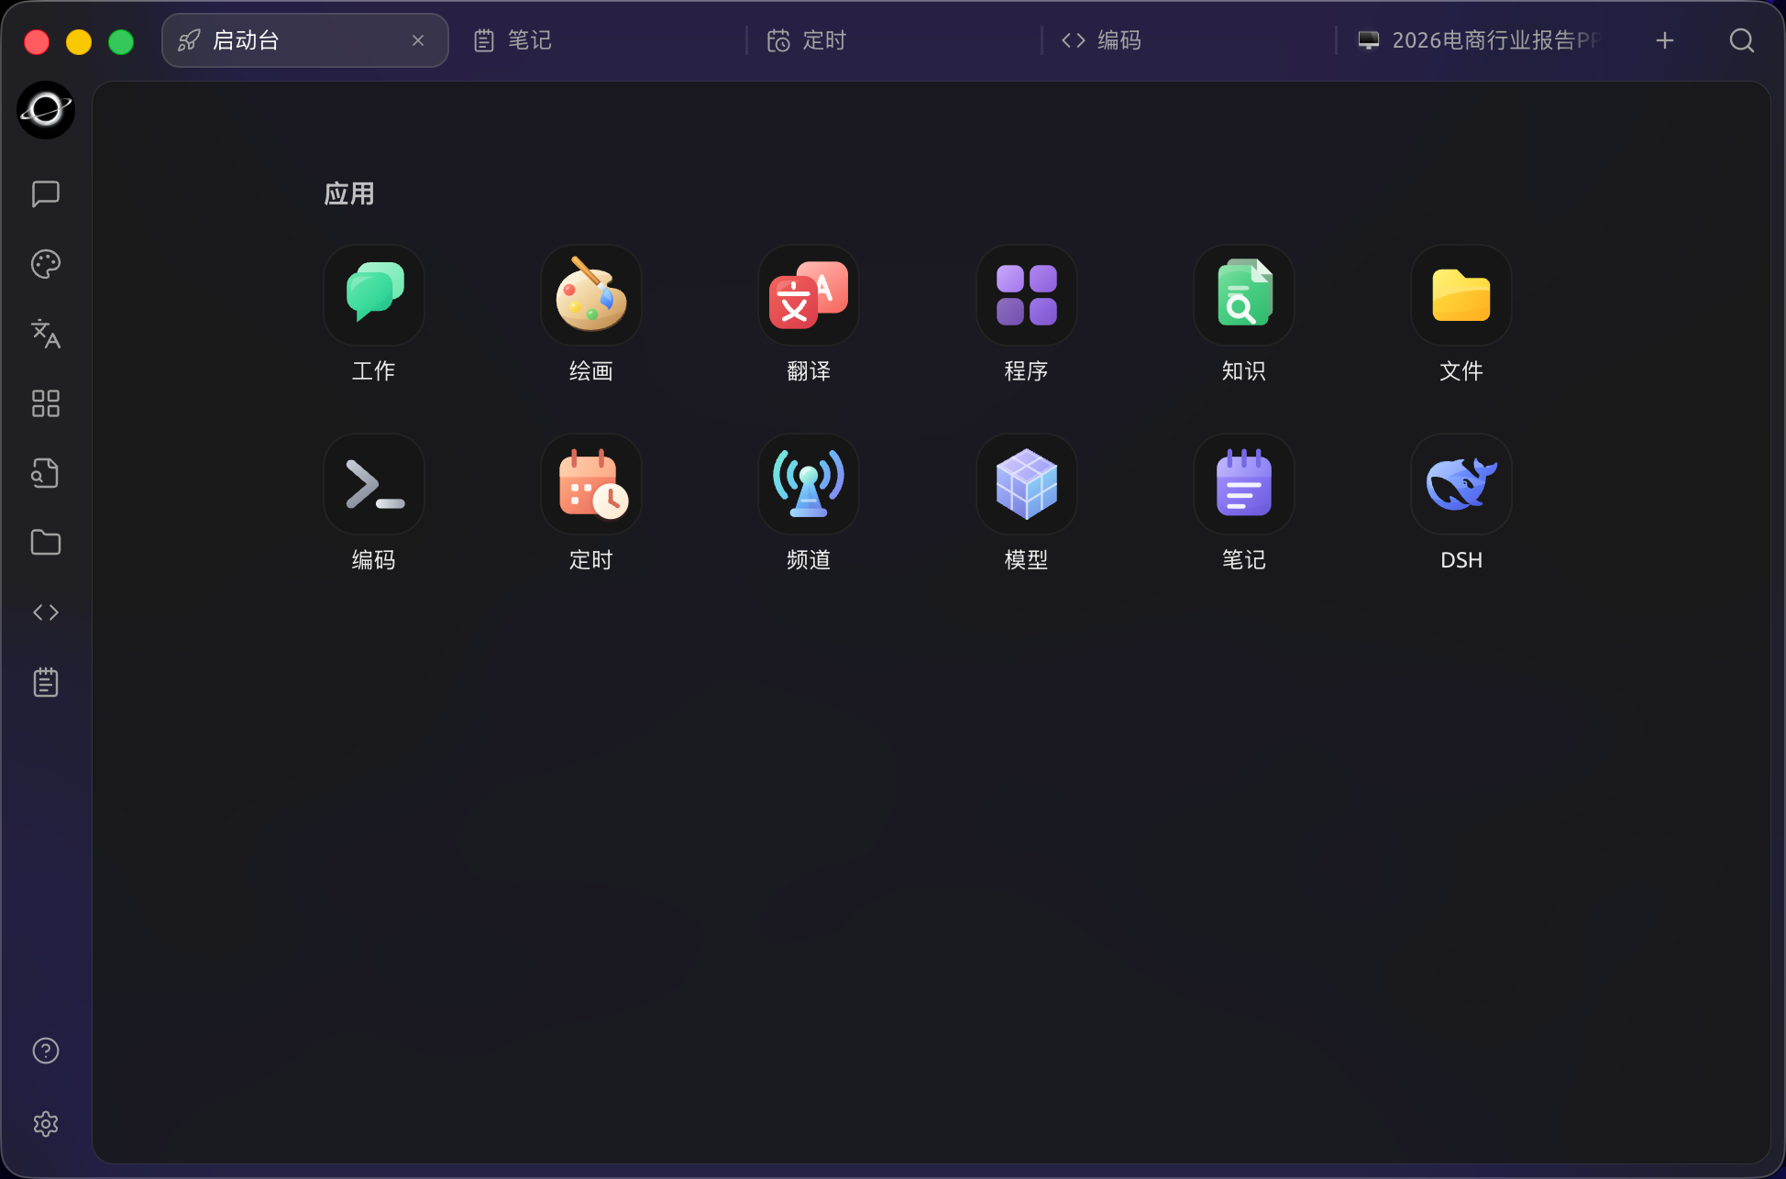
Task: Open the document search icon in sidebar
Action: point(46,473)
